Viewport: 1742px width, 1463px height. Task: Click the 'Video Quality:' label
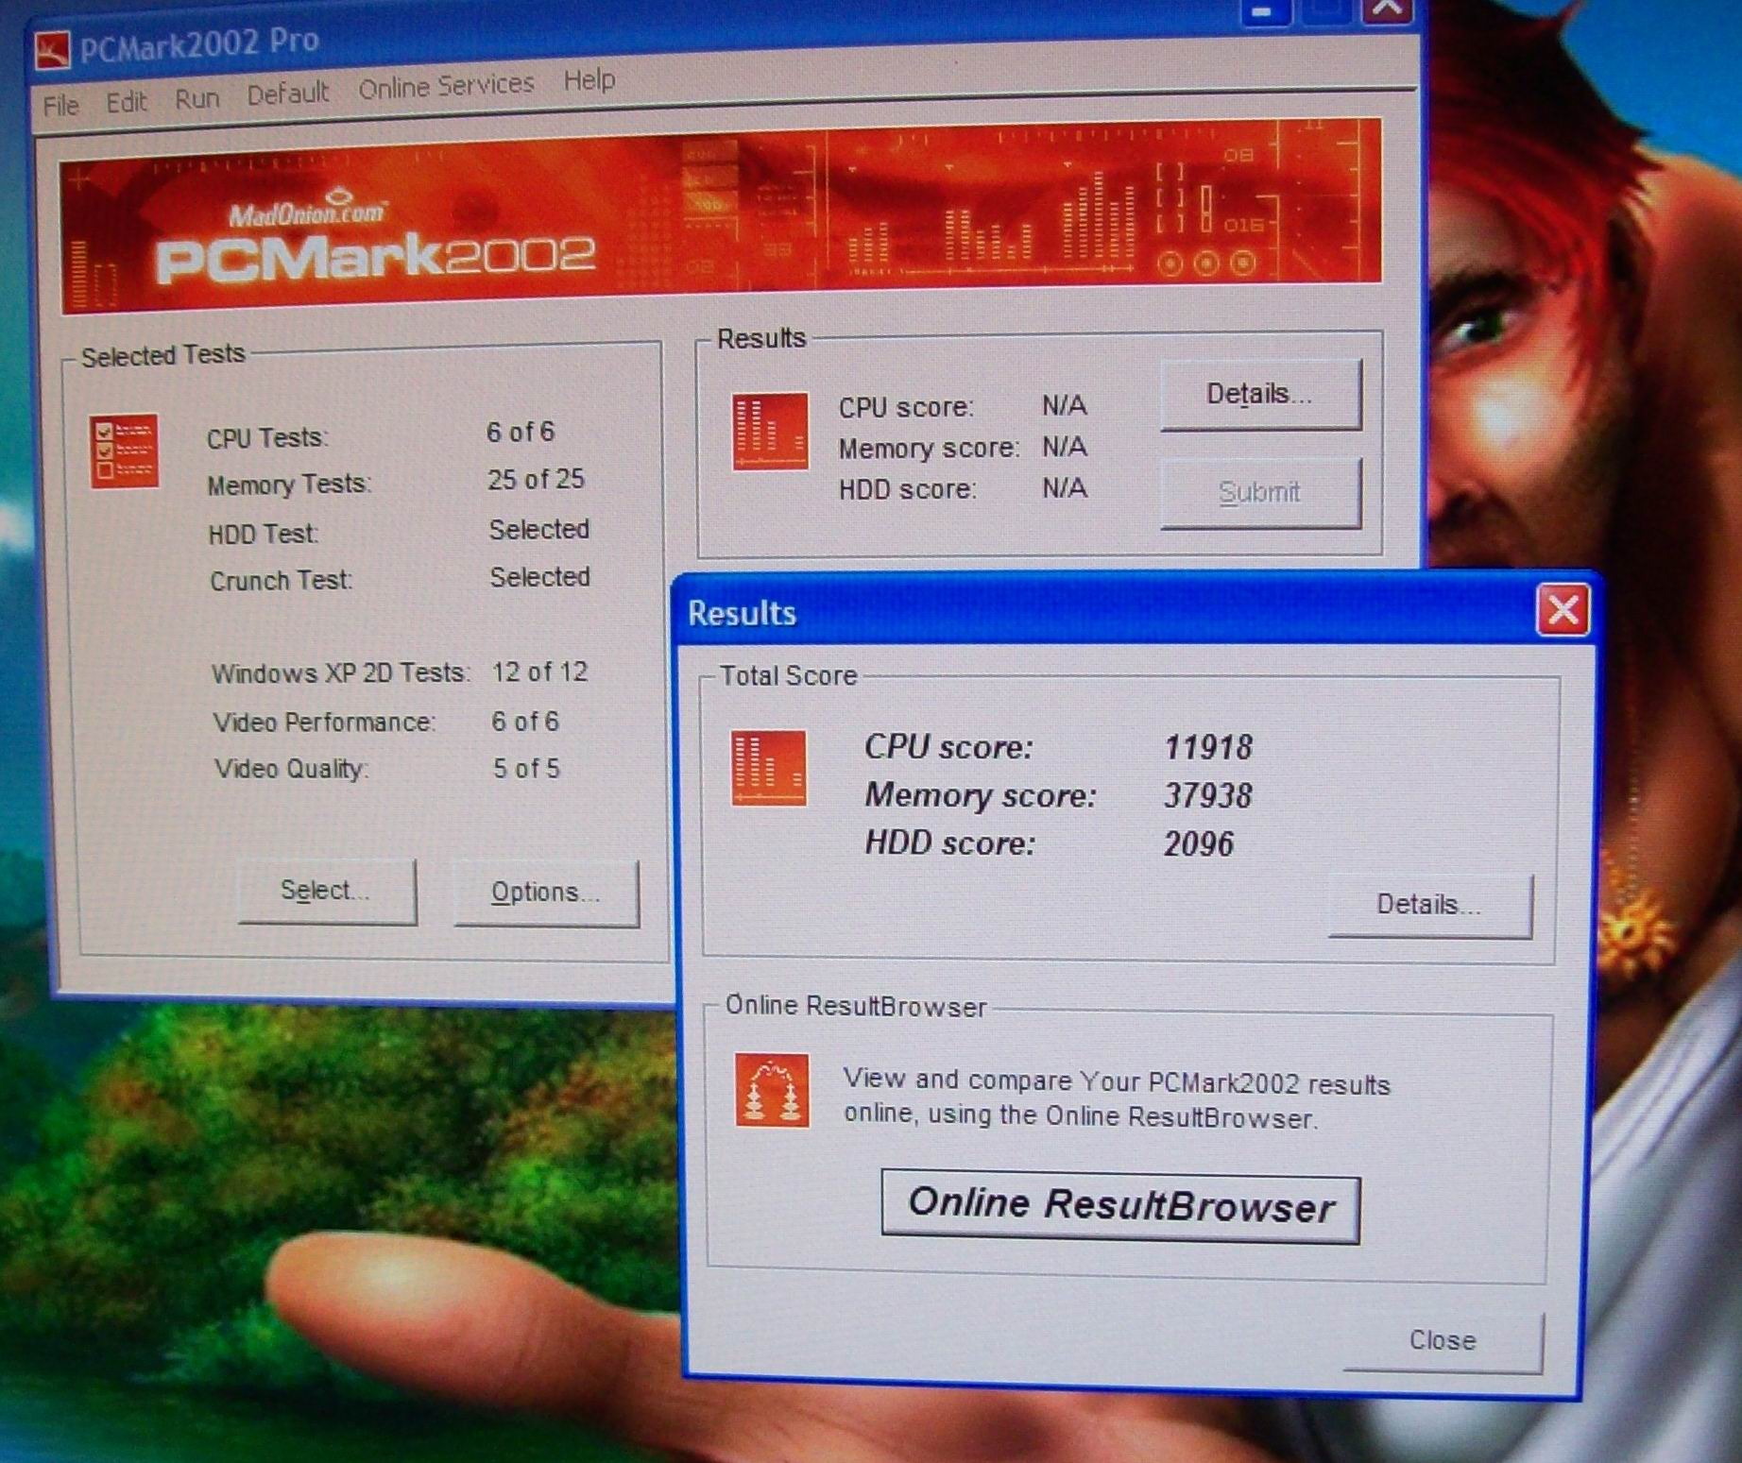point(291,769)
